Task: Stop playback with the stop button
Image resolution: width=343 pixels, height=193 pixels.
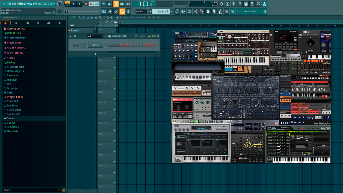Action: click(x=80, y=4)
